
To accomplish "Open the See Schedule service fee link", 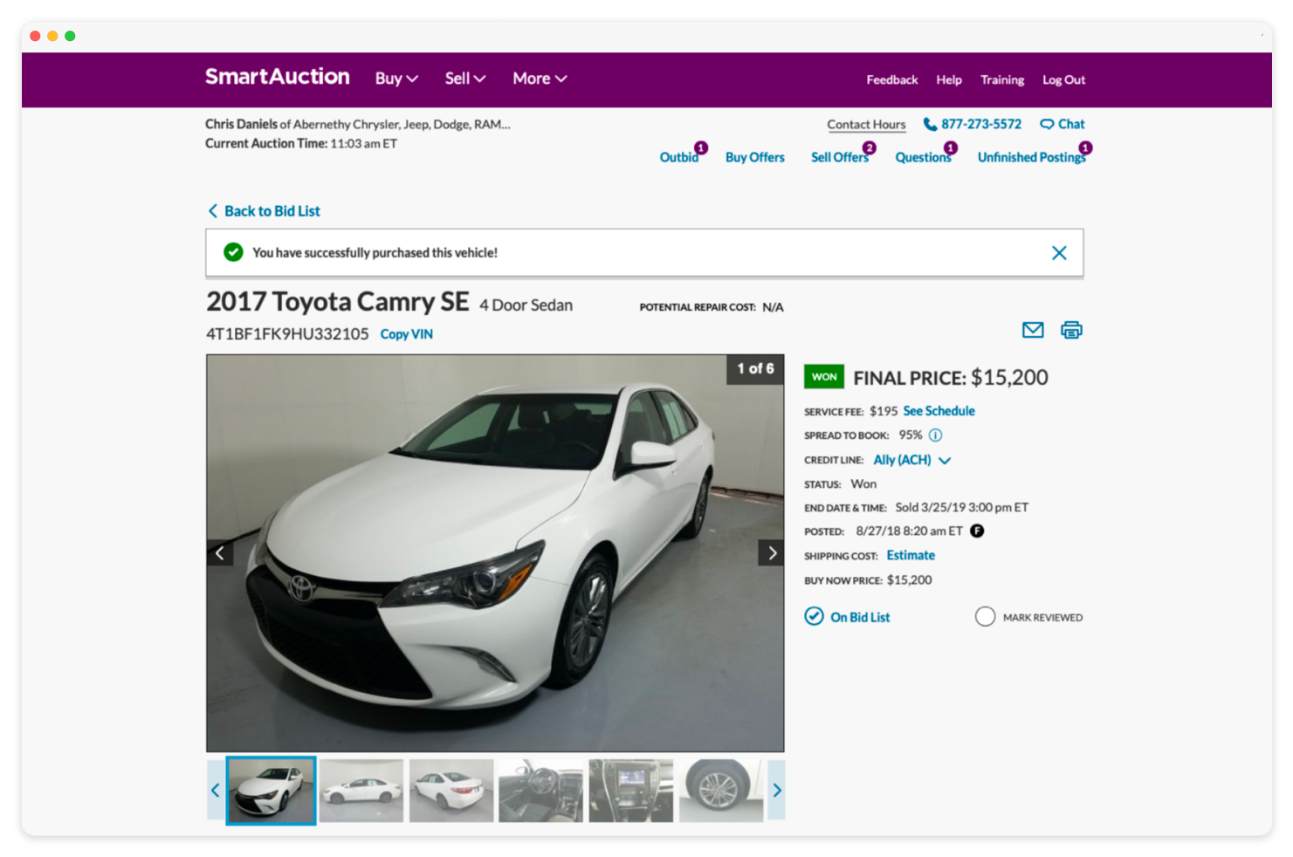I will coord(939,411).
